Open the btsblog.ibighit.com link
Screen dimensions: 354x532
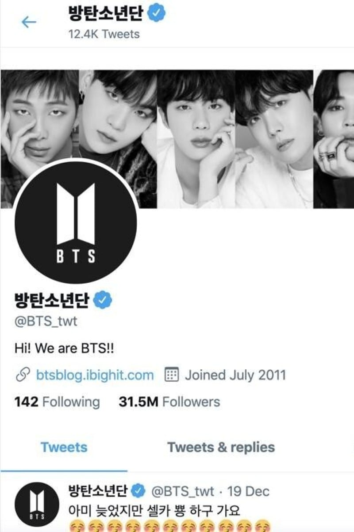pos(95,375)
